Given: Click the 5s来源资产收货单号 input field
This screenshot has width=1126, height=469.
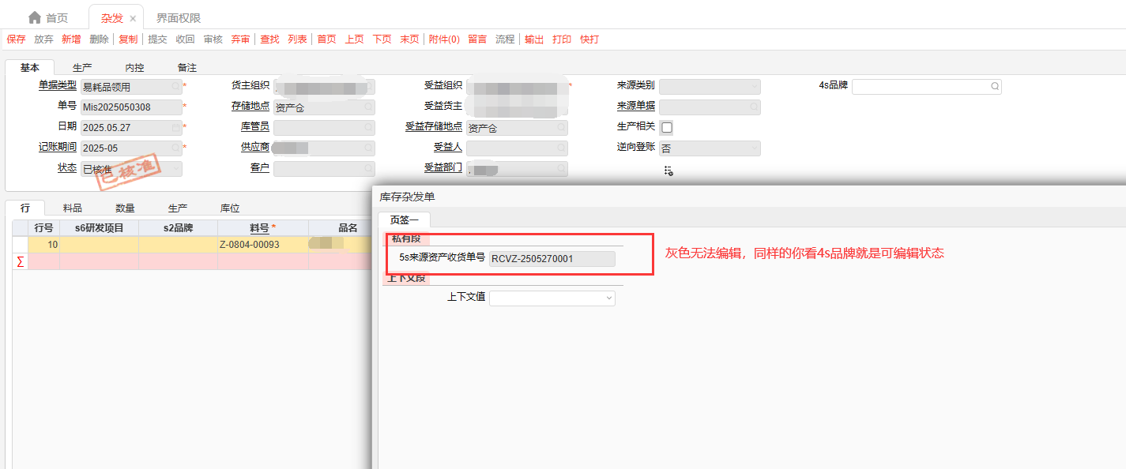Looking at the screenshot, I should 552,258.
